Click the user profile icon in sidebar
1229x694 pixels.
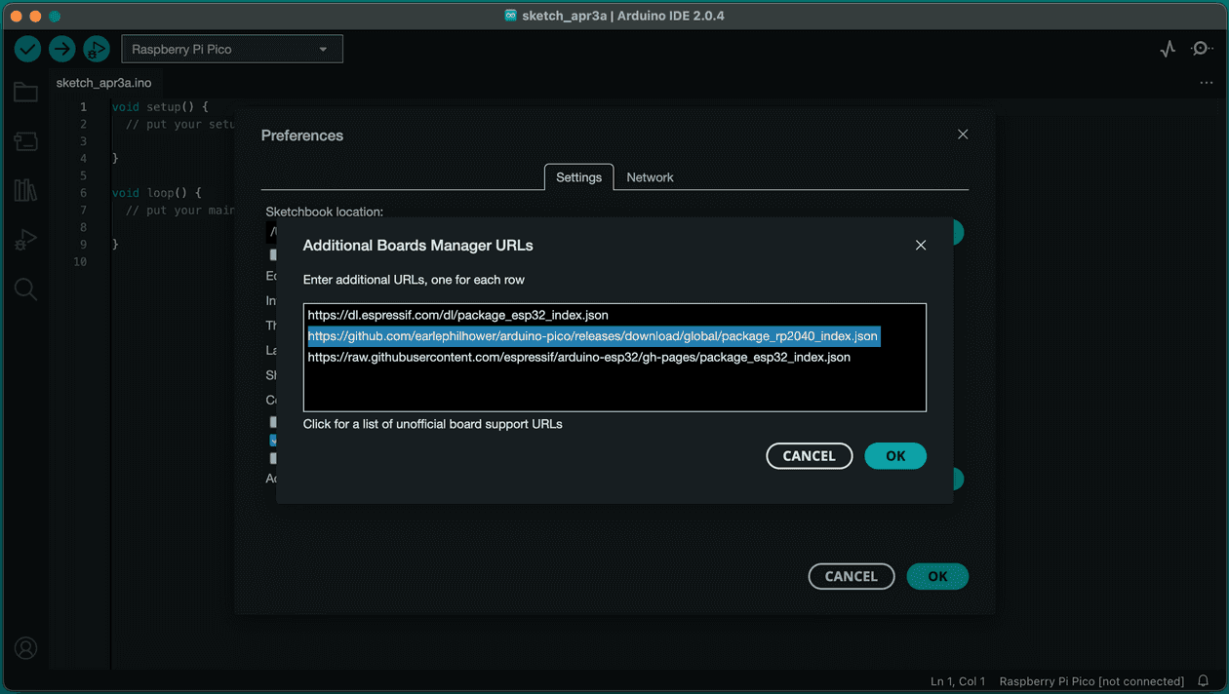click(x=25, y=648)
